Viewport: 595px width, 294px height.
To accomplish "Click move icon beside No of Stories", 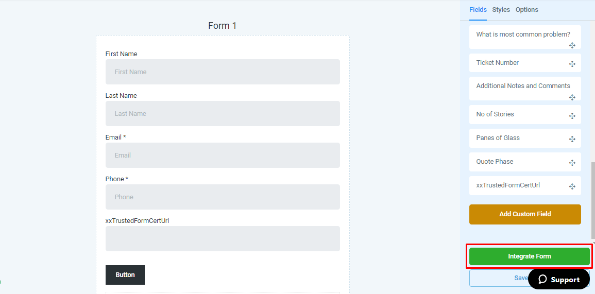I will click(572, 116).
